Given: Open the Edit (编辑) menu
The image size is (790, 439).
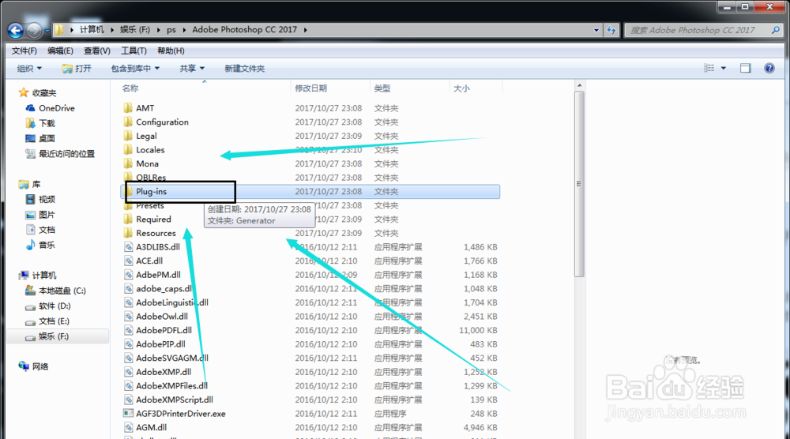Looking at the screenshot, I should tap(60, 51).
